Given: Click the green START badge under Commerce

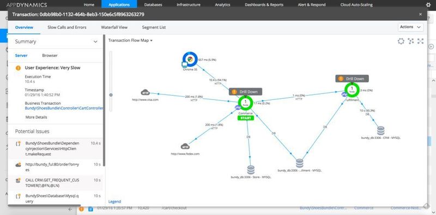Looking at the screenshot, I should coord(246,118).
